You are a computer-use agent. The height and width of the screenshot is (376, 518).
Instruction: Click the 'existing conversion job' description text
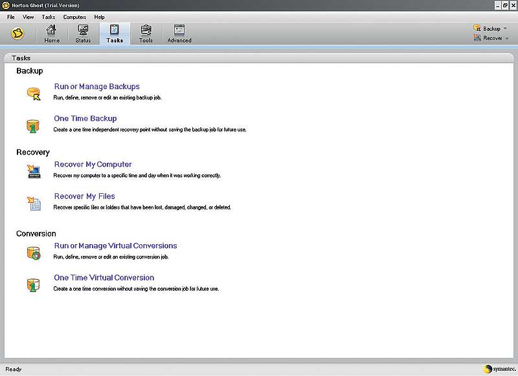[x=111, y=256]
